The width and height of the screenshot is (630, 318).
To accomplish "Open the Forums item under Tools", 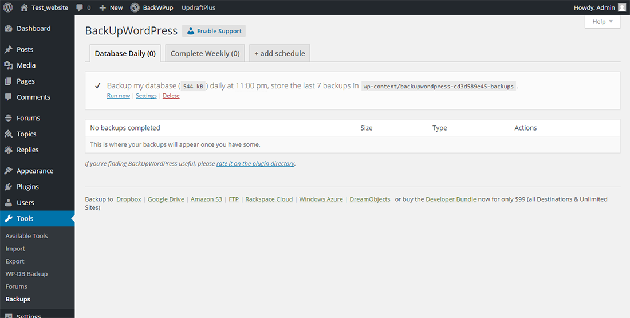I will pos(17,286).
